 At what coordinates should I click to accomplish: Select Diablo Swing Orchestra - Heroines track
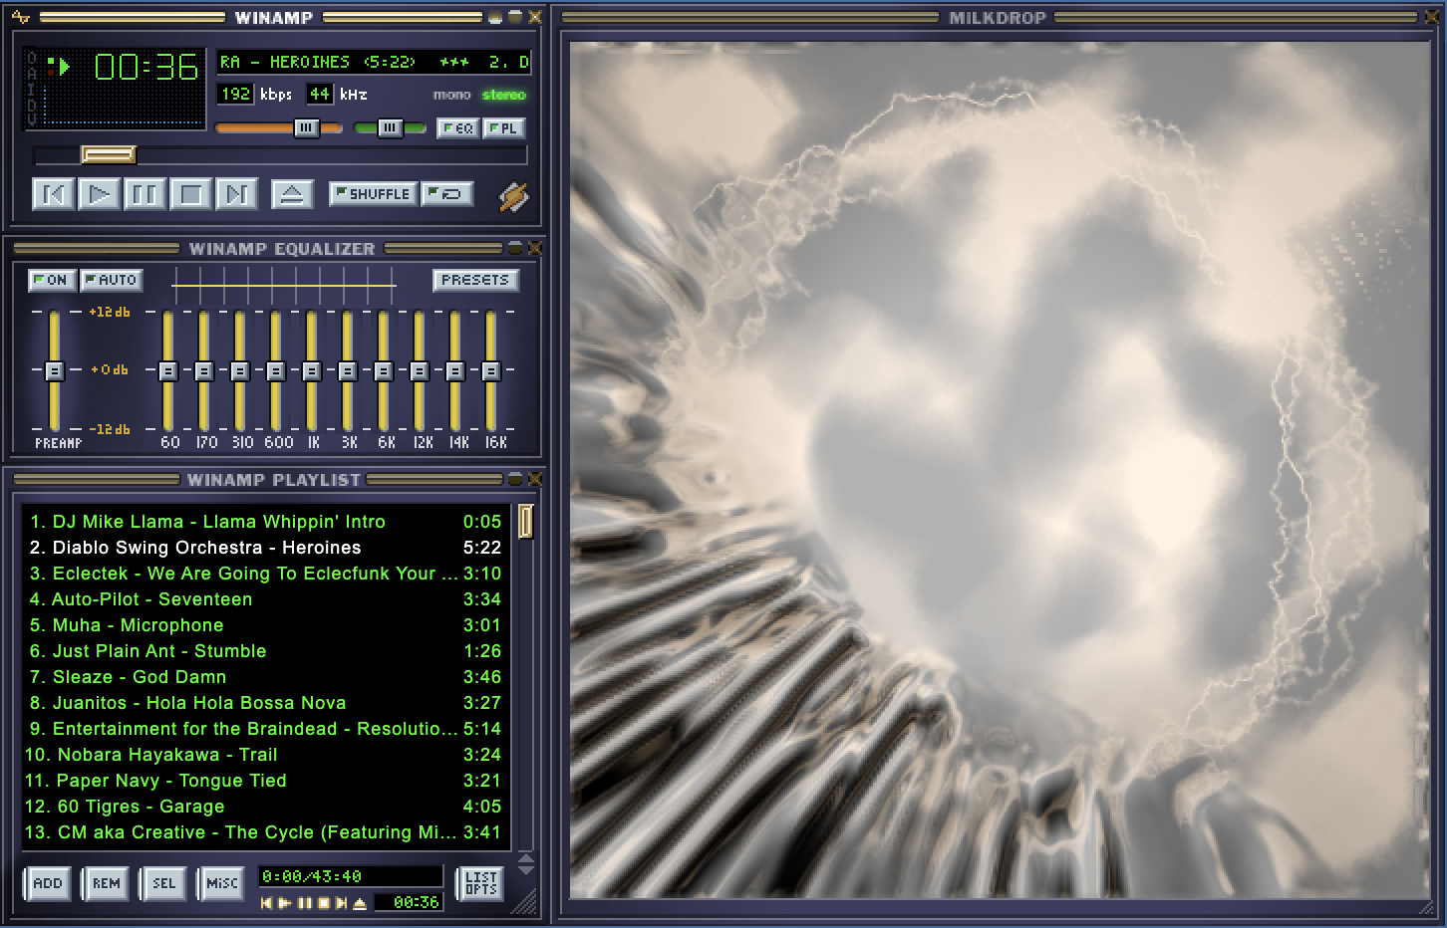coord(265,547)
